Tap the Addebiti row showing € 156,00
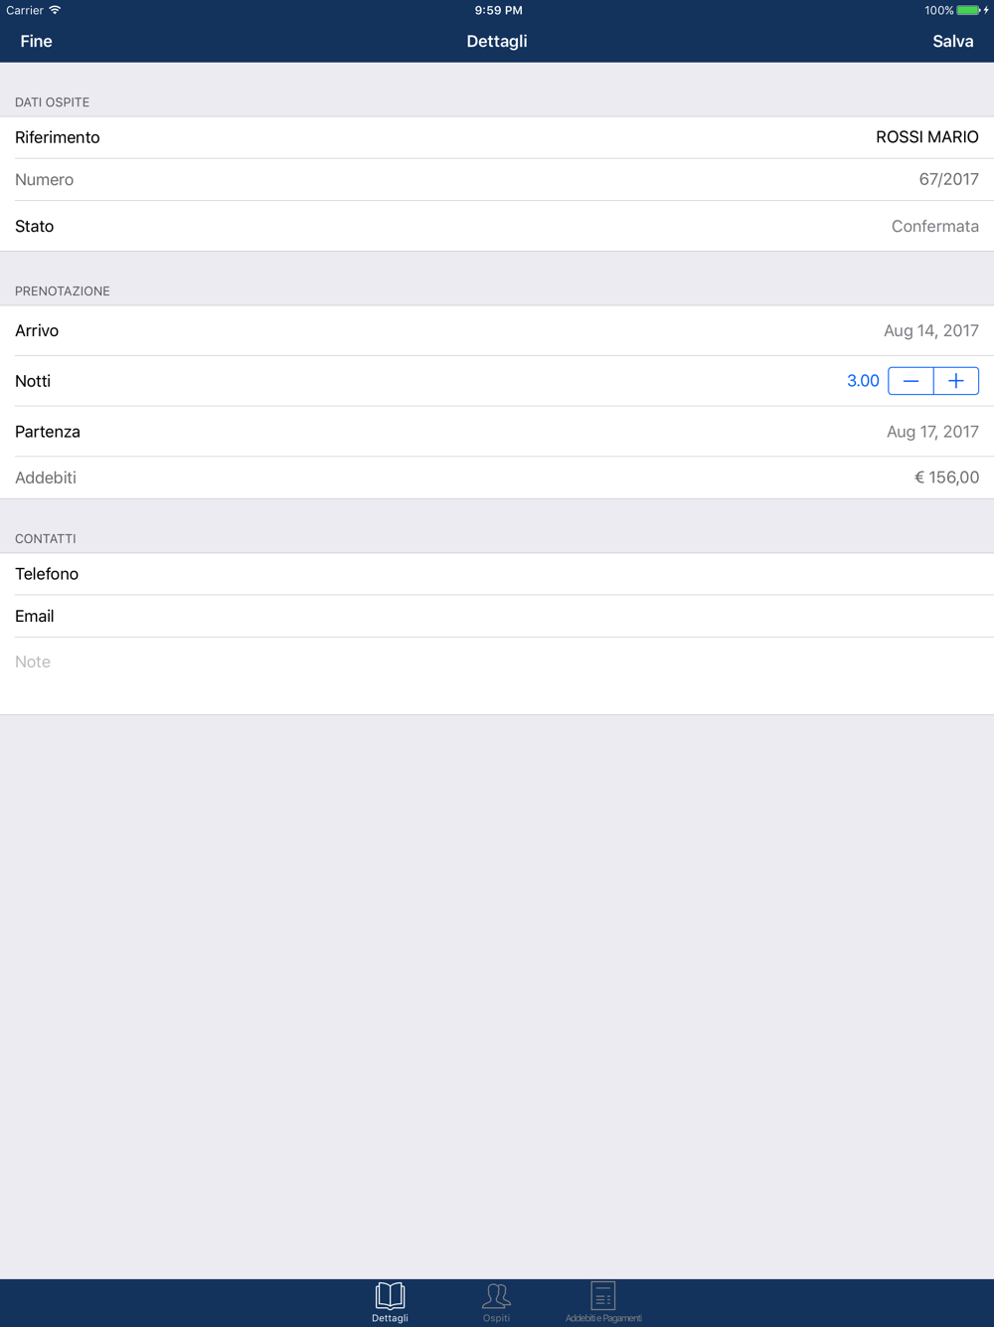 tap(497, 477)
